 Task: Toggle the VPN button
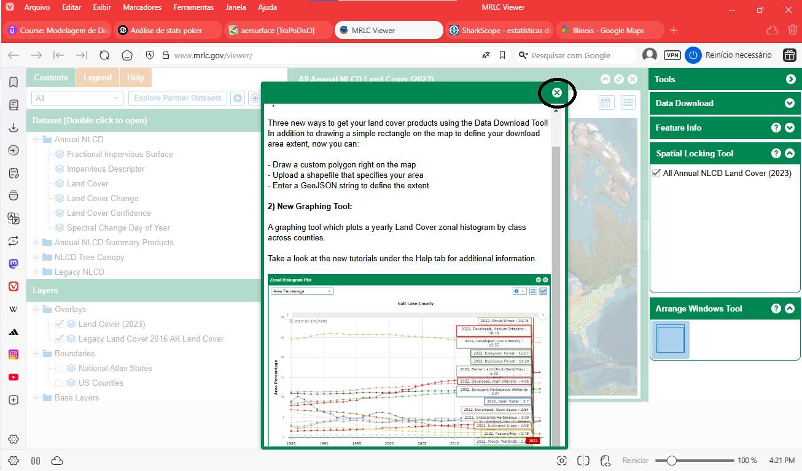[x=672, y=55]
